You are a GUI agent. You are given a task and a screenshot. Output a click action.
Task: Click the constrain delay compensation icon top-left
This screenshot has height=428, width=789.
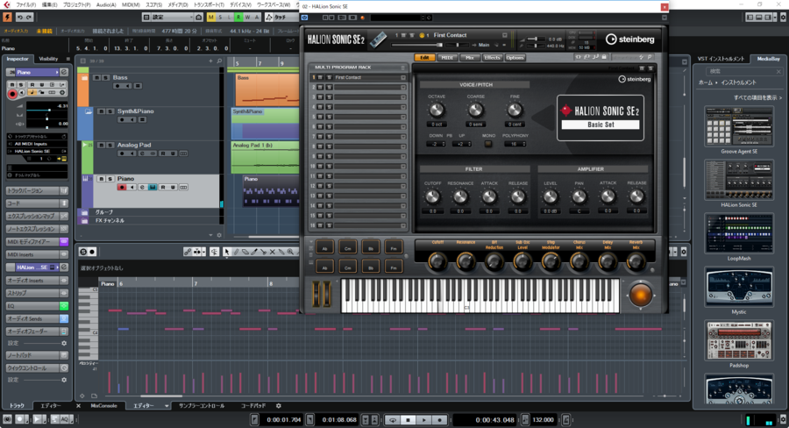[x=7, y=18]
